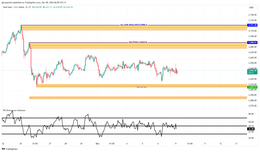This screenshot has height=152, width=260.
Task: Click the published-on-TradingView.com header text
Action: point(34,2)
